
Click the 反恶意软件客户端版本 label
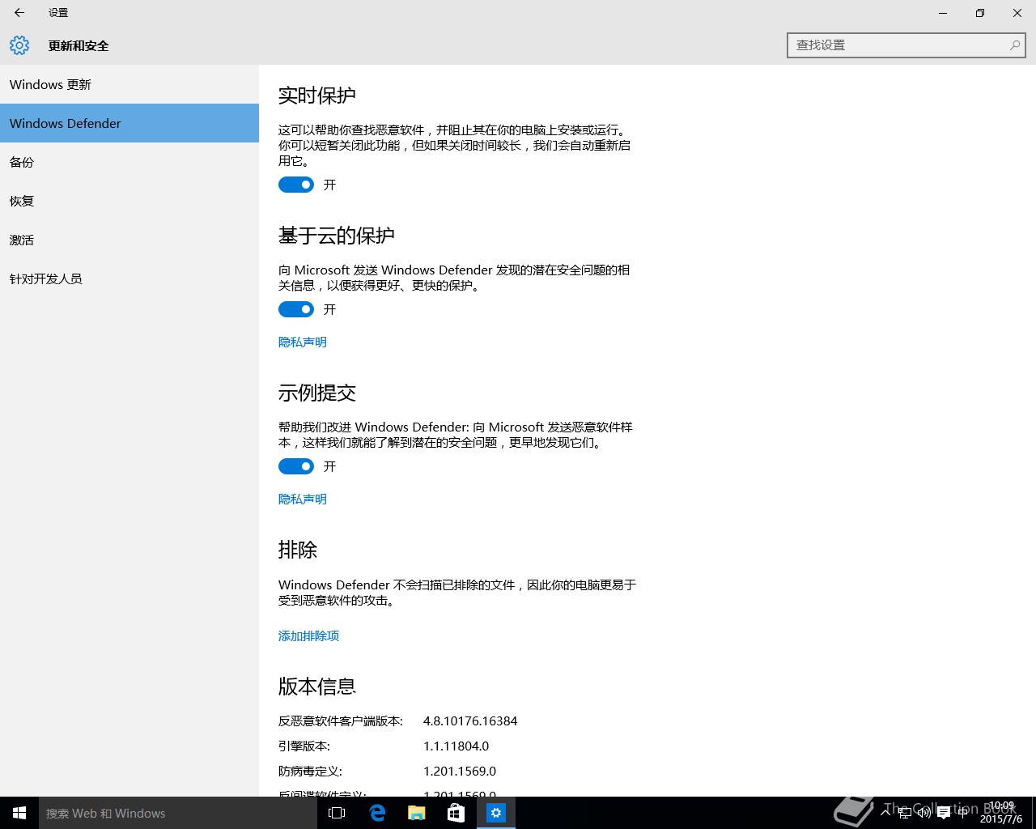341,721
